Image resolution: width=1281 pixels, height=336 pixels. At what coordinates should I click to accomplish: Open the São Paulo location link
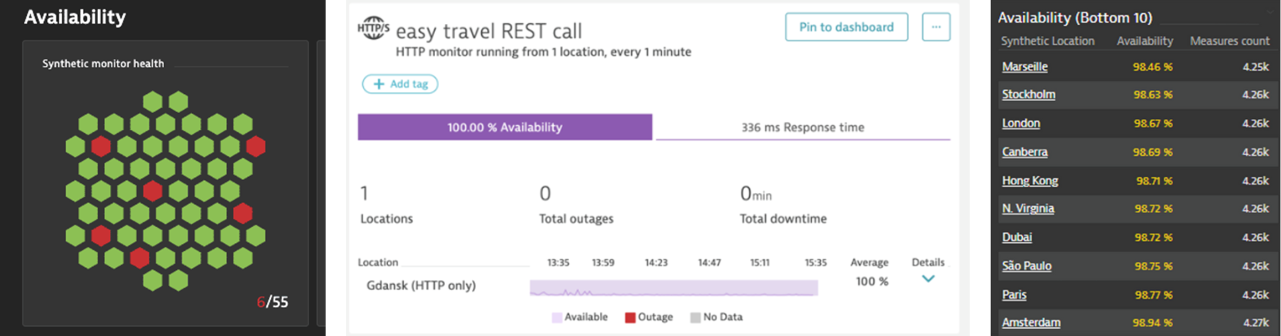tap(1026, 266)
